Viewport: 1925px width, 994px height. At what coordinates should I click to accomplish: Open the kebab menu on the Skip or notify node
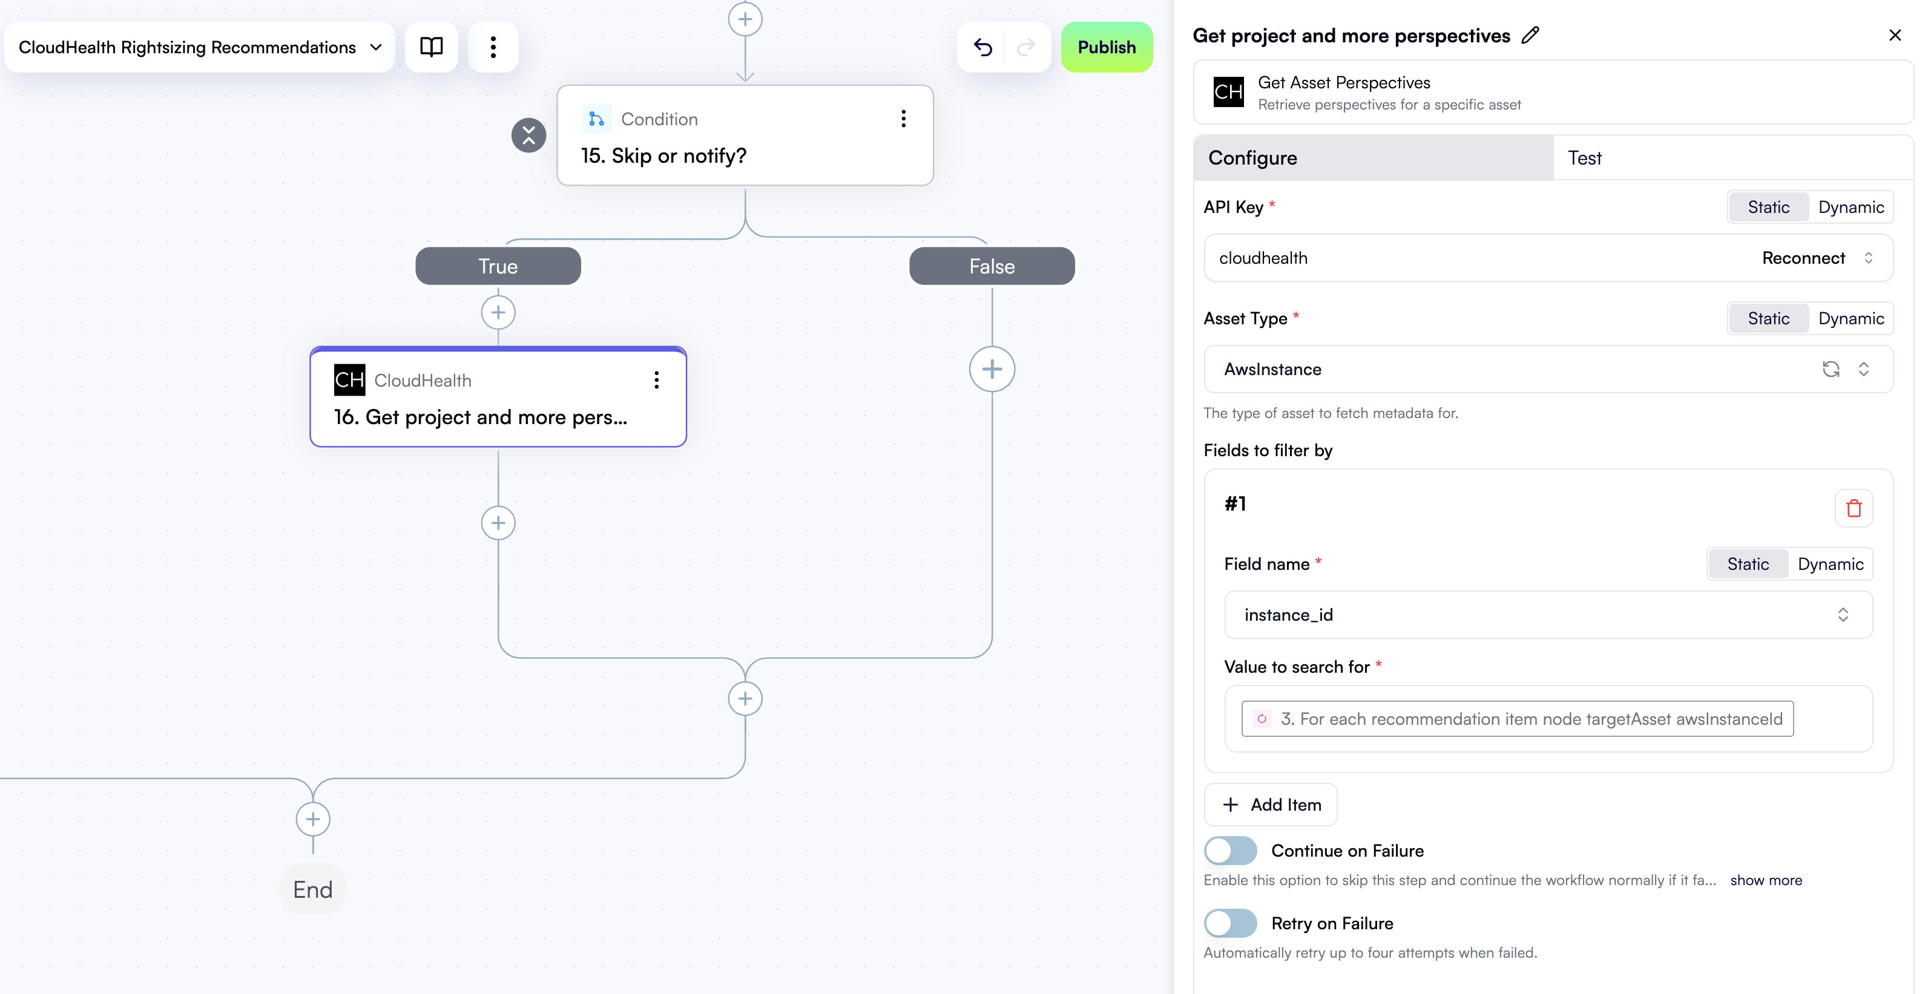pos(903,118)
